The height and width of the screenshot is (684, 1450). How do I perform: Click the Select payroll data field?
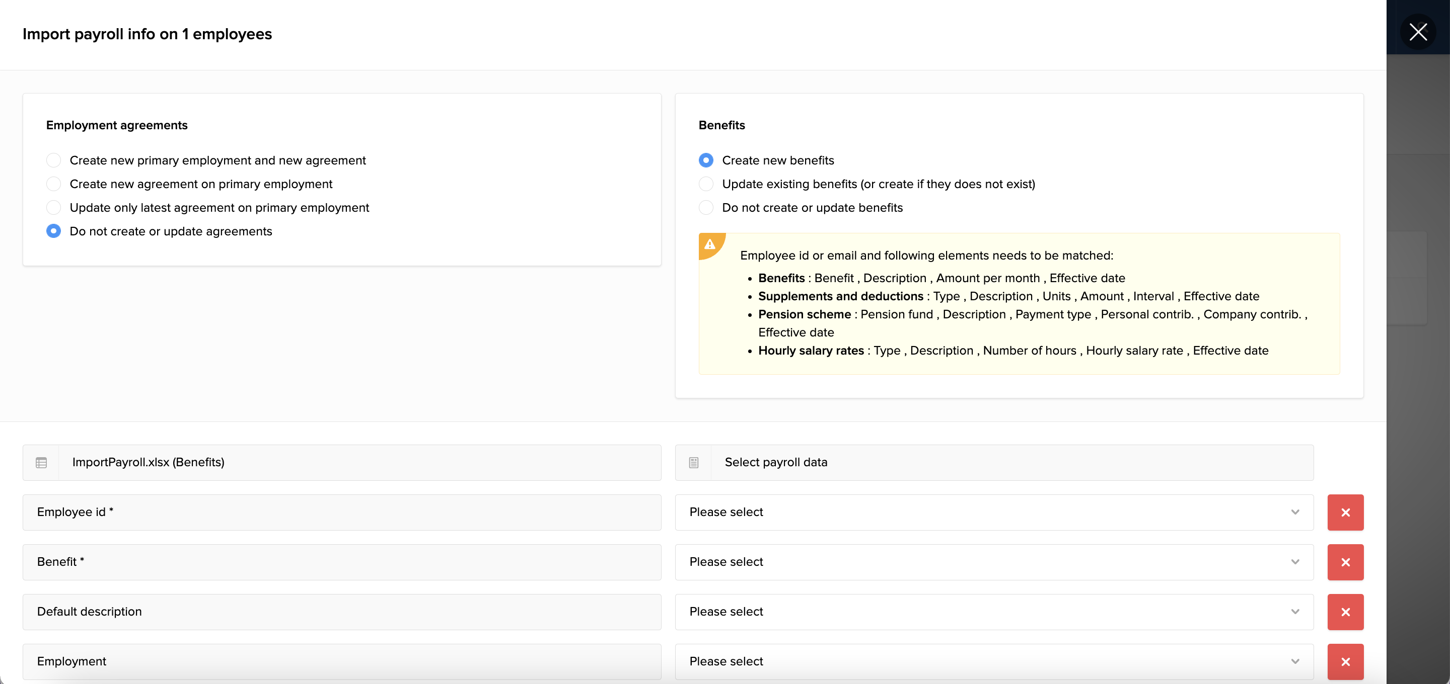pos(1011,462)
